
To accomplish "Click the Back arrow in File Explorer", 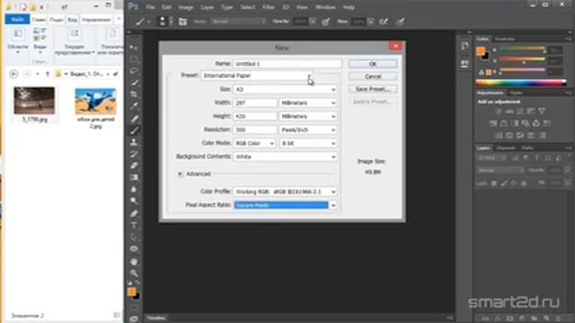I will click(13, 74).
